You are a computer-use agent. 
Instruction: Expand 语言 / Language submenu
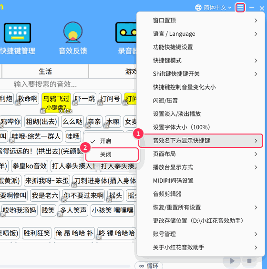pos(201,34)
